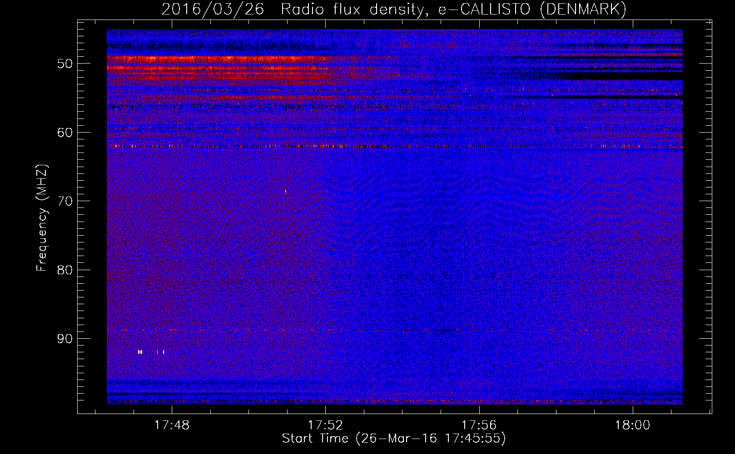735x454 pixels.
Task: Click the '18:00' time tick label
Action: tap(633, 425)
